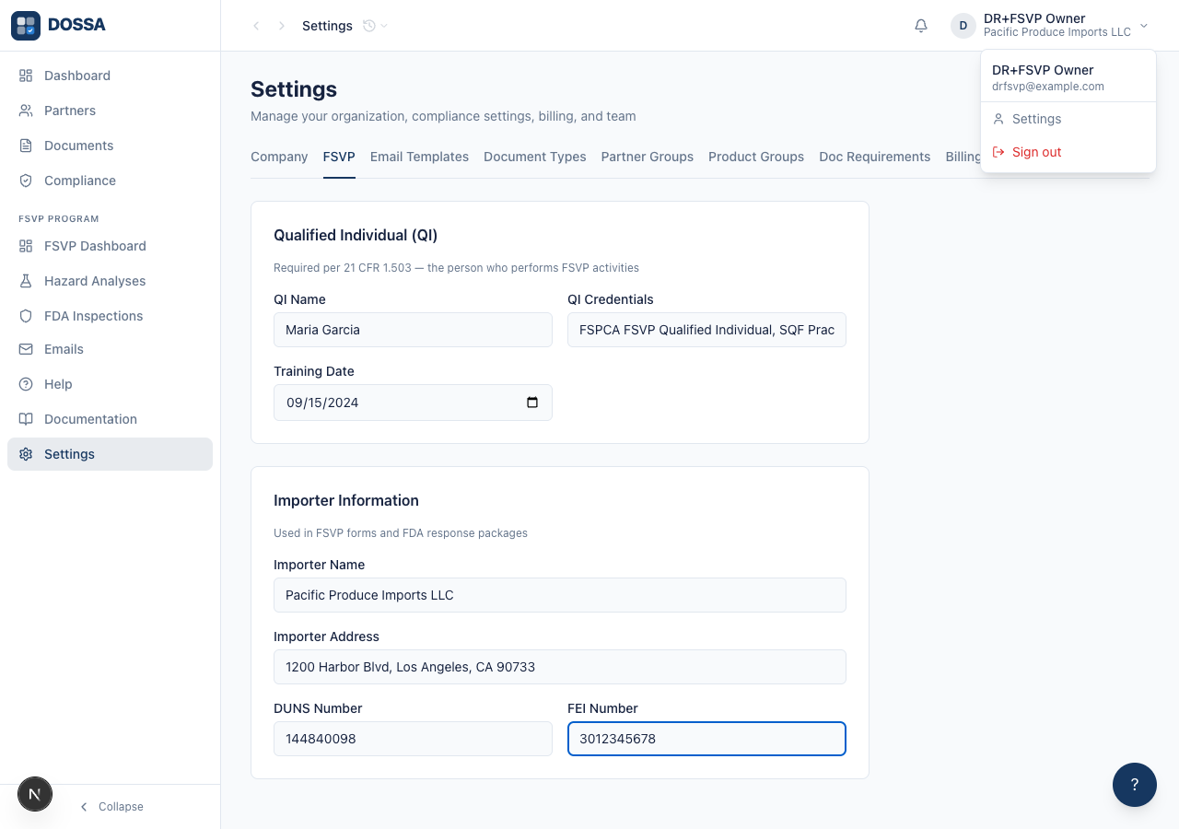Click the Training Date field
This screenshot has height=829, width=1179.
click(413, 403)
